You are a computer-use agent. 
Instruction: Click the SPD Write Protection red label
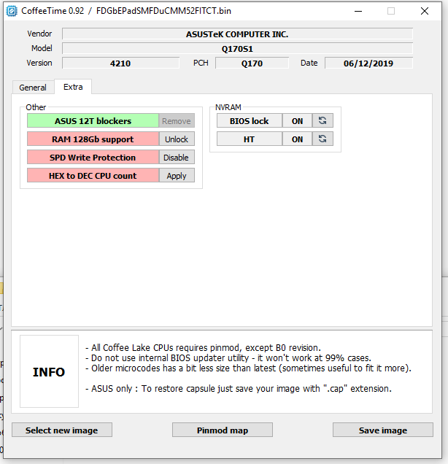click(x=93, y=158)
